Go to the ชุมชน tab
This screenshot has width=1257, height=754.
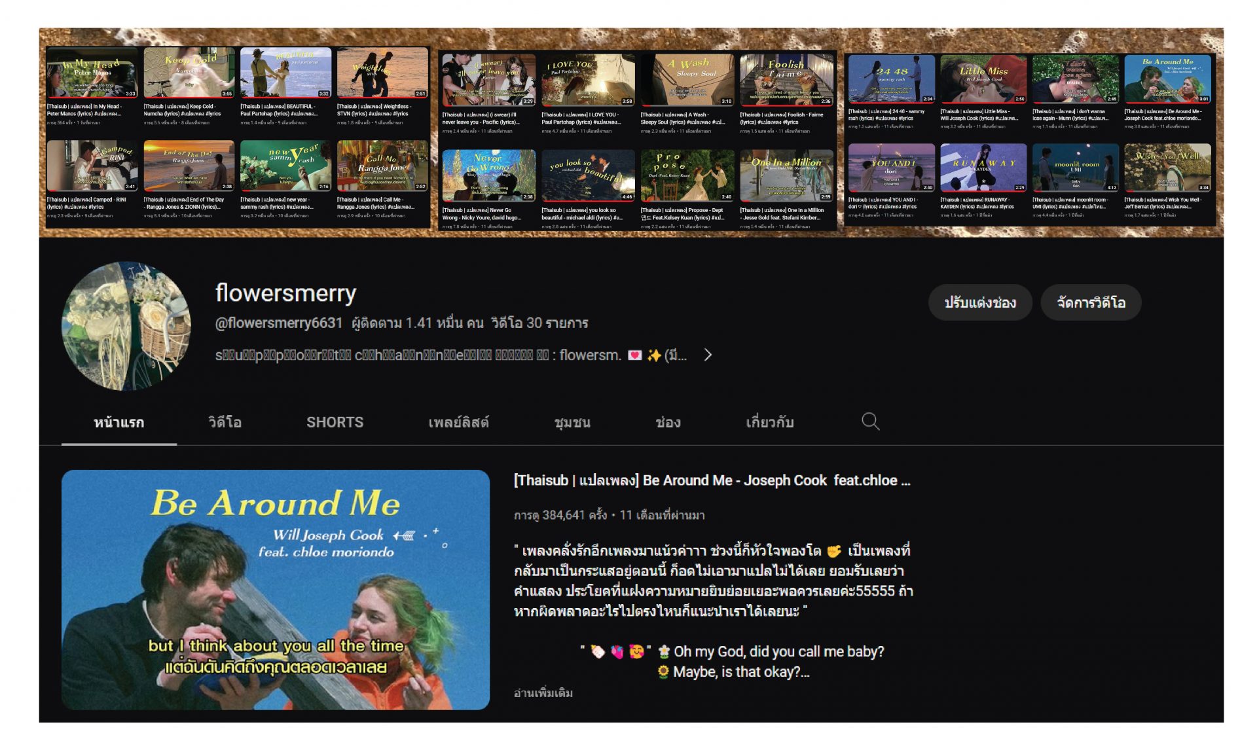click(572, 423)
